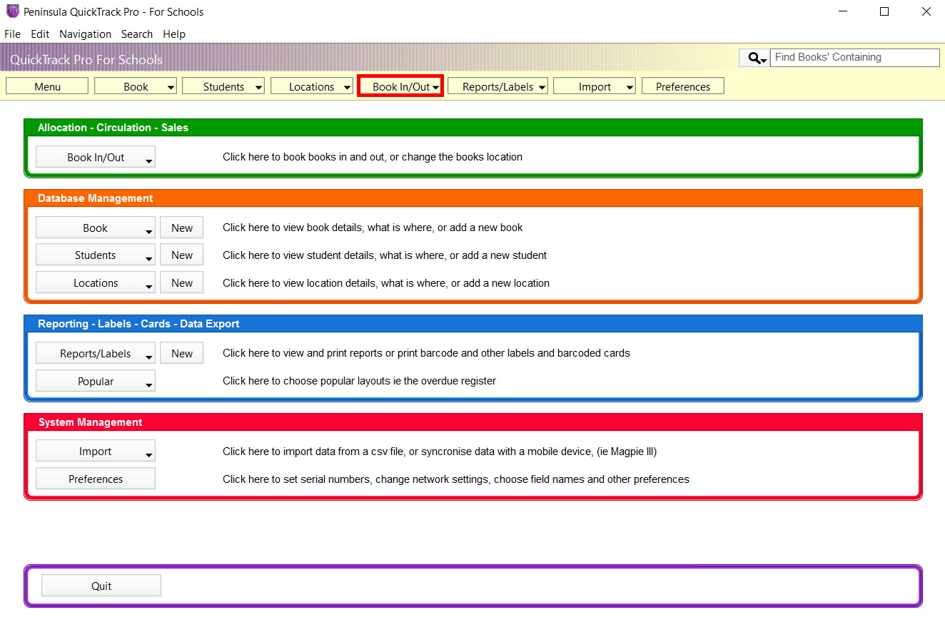Expand the Students toolbar dropdown
The height and width of the screenshot is (617, 945).
point(223,86)
